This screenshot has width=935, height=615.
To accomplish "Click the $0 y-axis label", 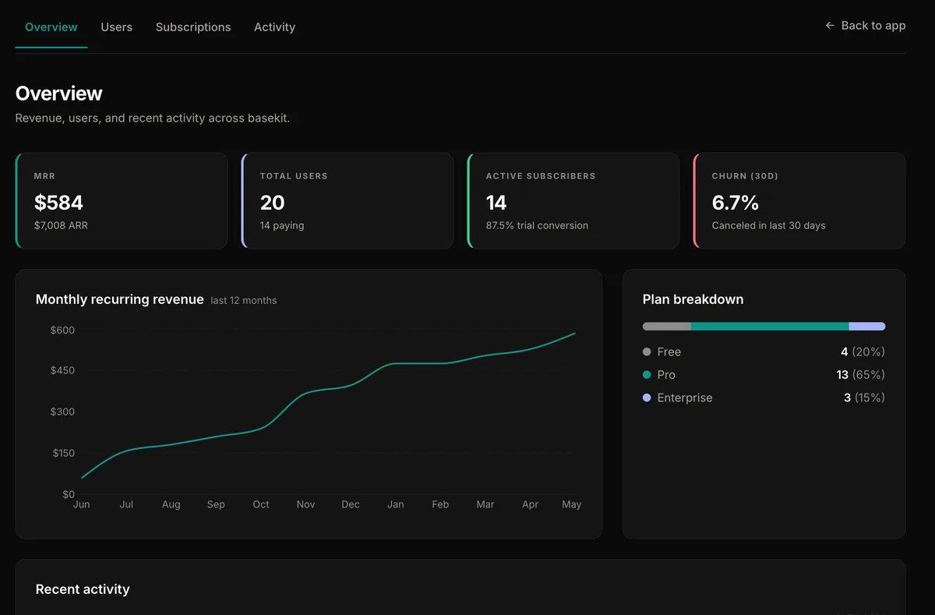I will pos(69,494).
